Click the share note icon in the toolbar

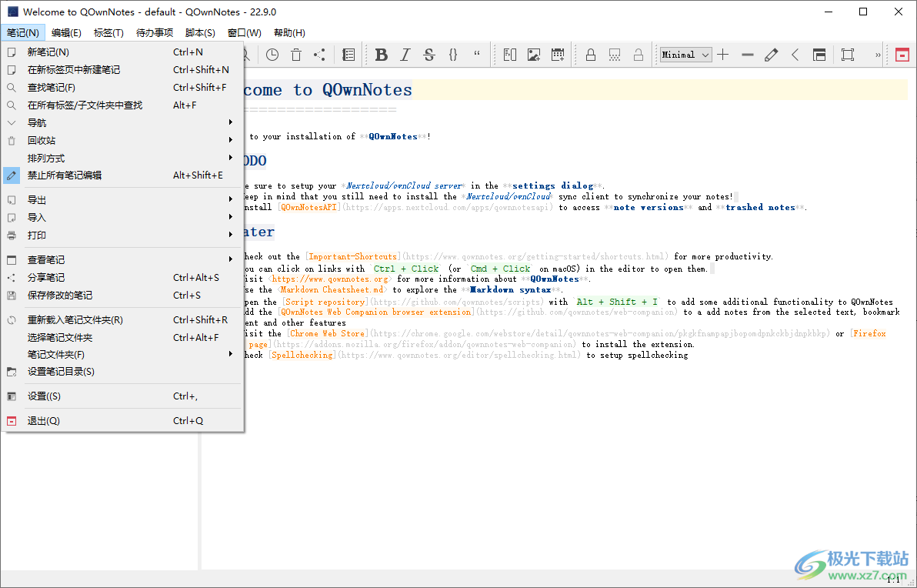tap(319, 55)
